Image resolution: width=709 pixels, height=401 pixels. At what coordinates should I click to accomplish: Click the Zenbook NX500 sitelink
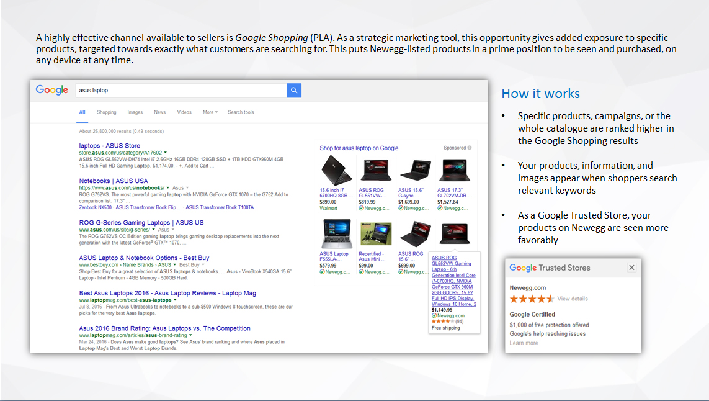(96, 207)
